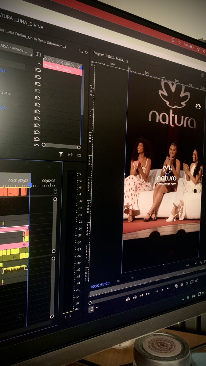Viewport: 206px width, 366px height.
Task: Click the 00;01;57;20 timecode field
Action: 100,285
